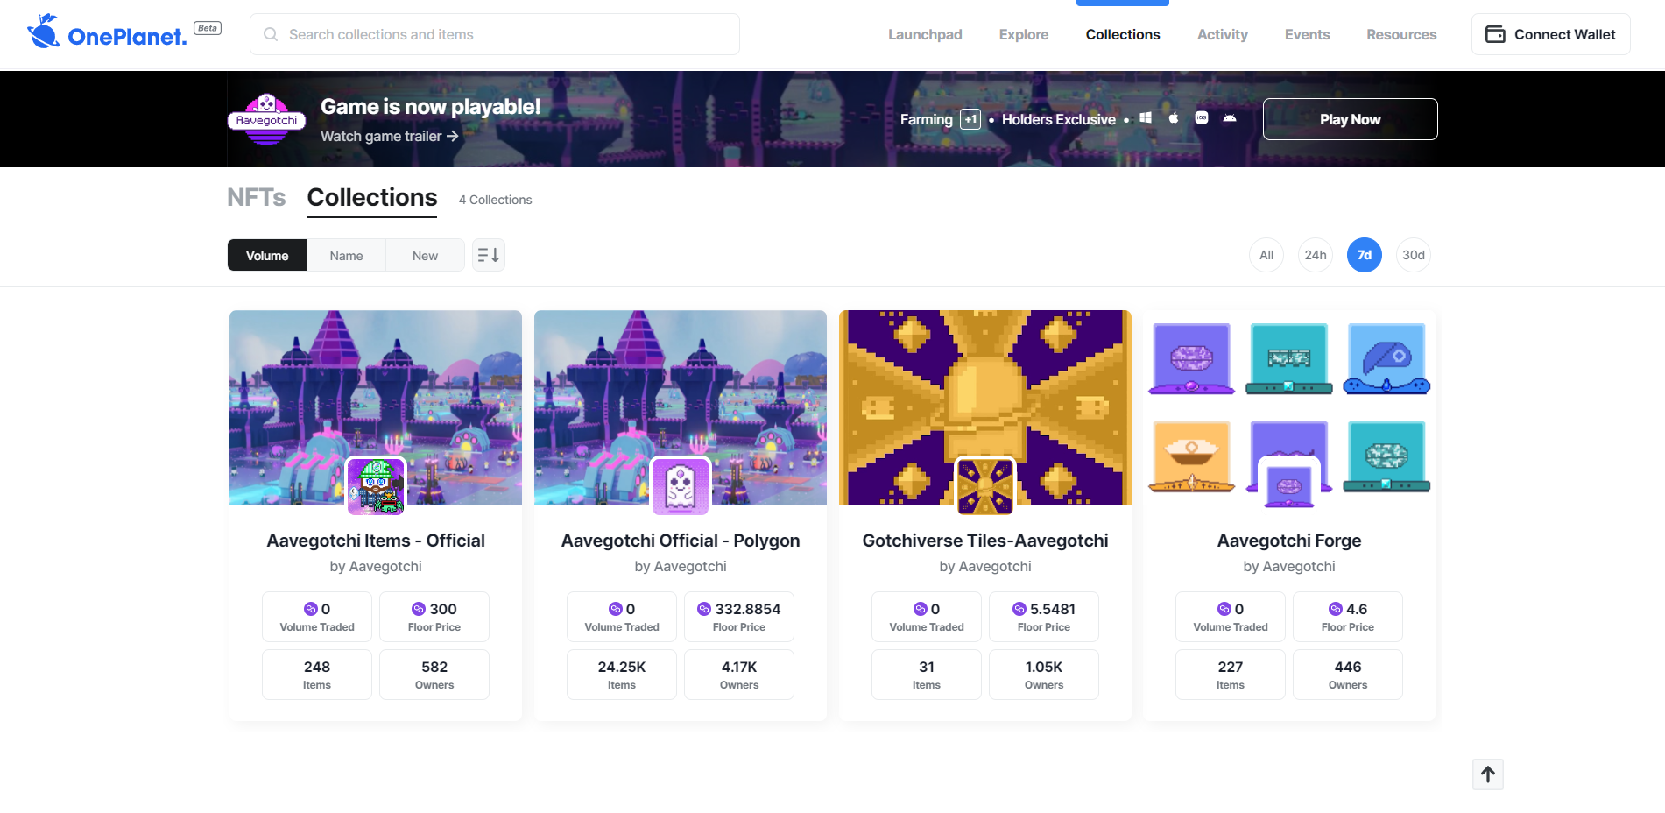Click the search collections and items field
1665x813 pixels.
click(495, 34)
